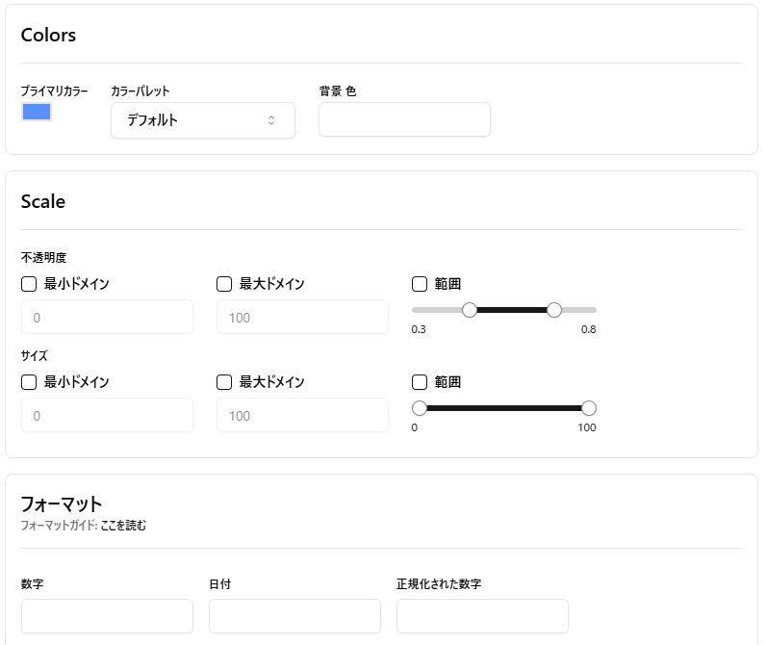Click the chevron icon in the デフォルト combo box
Image resolution: width=766 pixels, height=645 pixels.
click(x=271, y=120)
